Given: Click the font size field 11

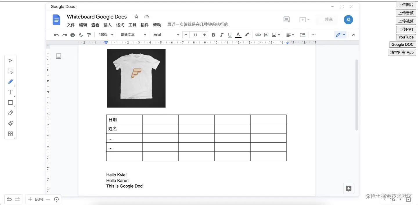Looking at the screenshot, I should [x=195, y=35].
